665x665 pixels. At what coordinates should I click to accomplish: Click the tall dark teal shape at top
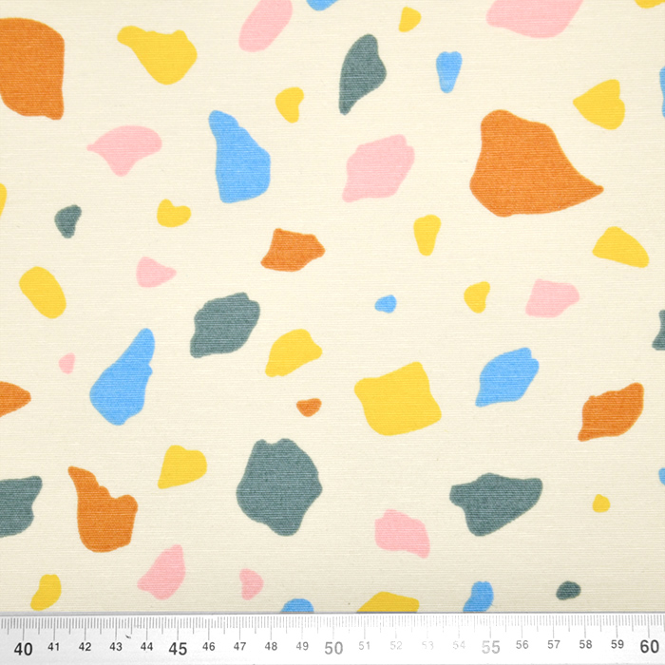pyautogui.click(x=361, y=72)
